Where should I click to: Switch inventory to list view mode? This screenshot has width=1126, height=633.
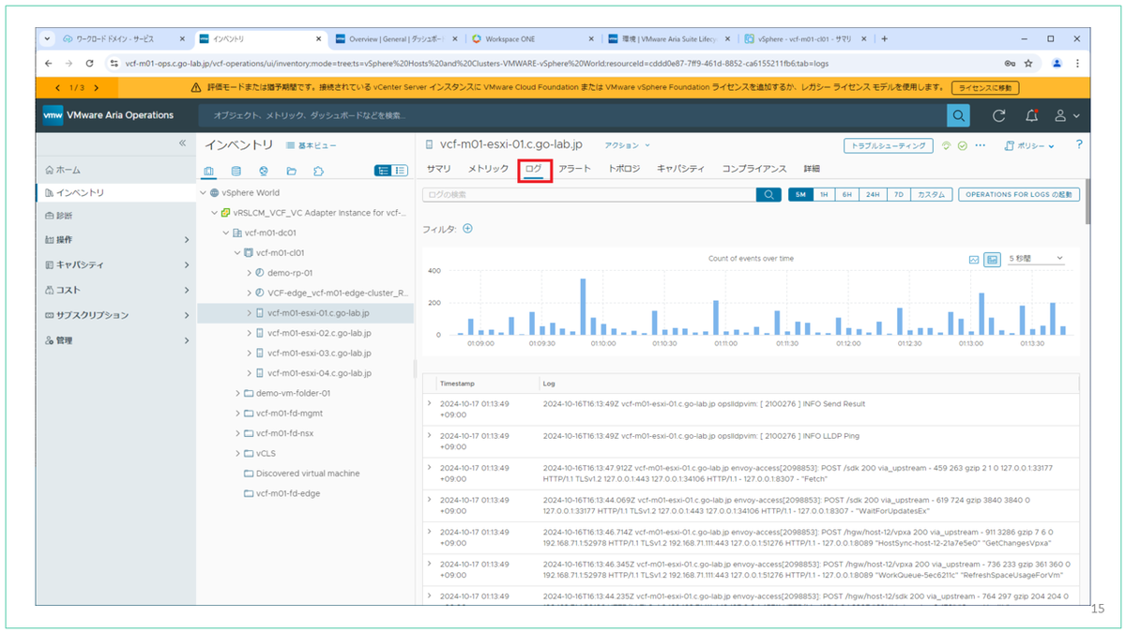pyautogui.click(x=400, y=171)
